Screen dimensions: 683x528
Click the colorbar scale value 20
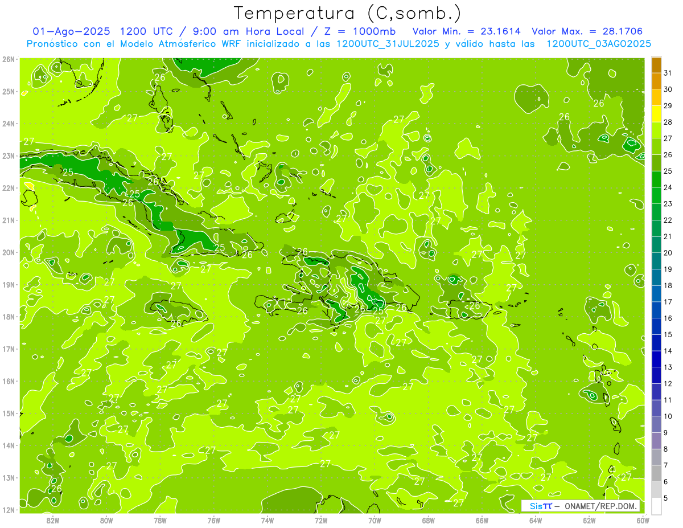coord(668,253)
